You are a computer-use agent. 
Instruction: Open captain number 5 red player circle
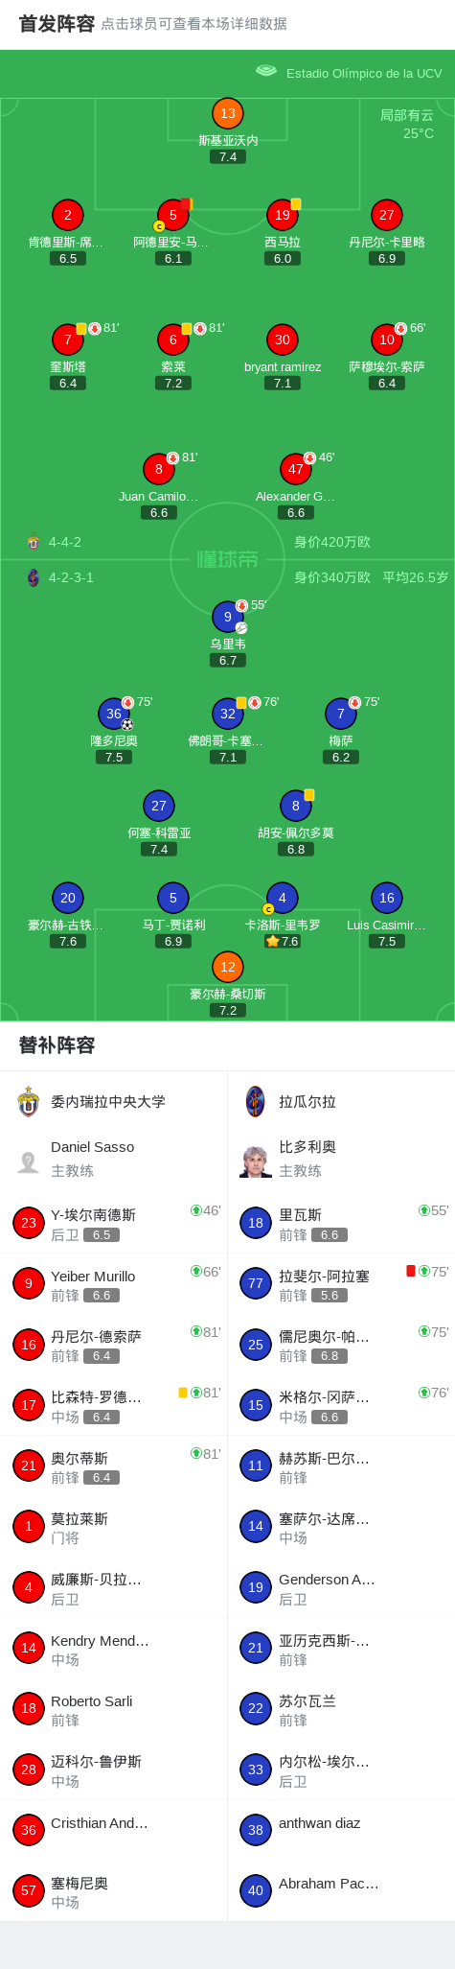[x=173, y=215]
